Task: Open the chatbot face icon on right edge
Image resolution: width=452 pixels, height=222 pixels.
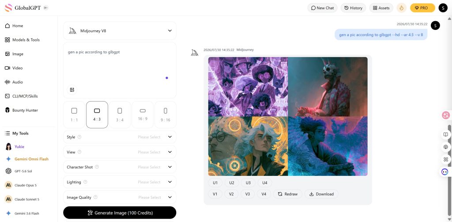Action: point(445,172)
